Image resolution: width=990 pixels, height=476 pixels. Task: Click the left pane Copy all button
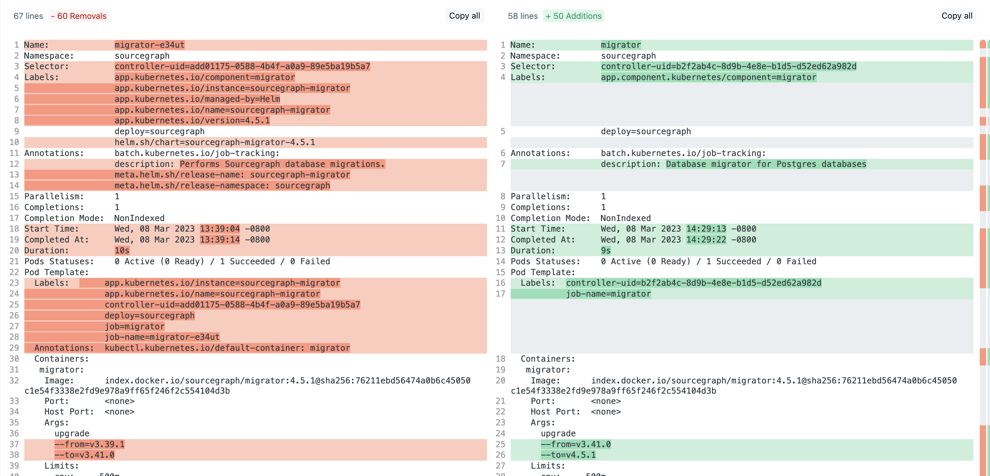pyautogui.click(x=464, y=16)
